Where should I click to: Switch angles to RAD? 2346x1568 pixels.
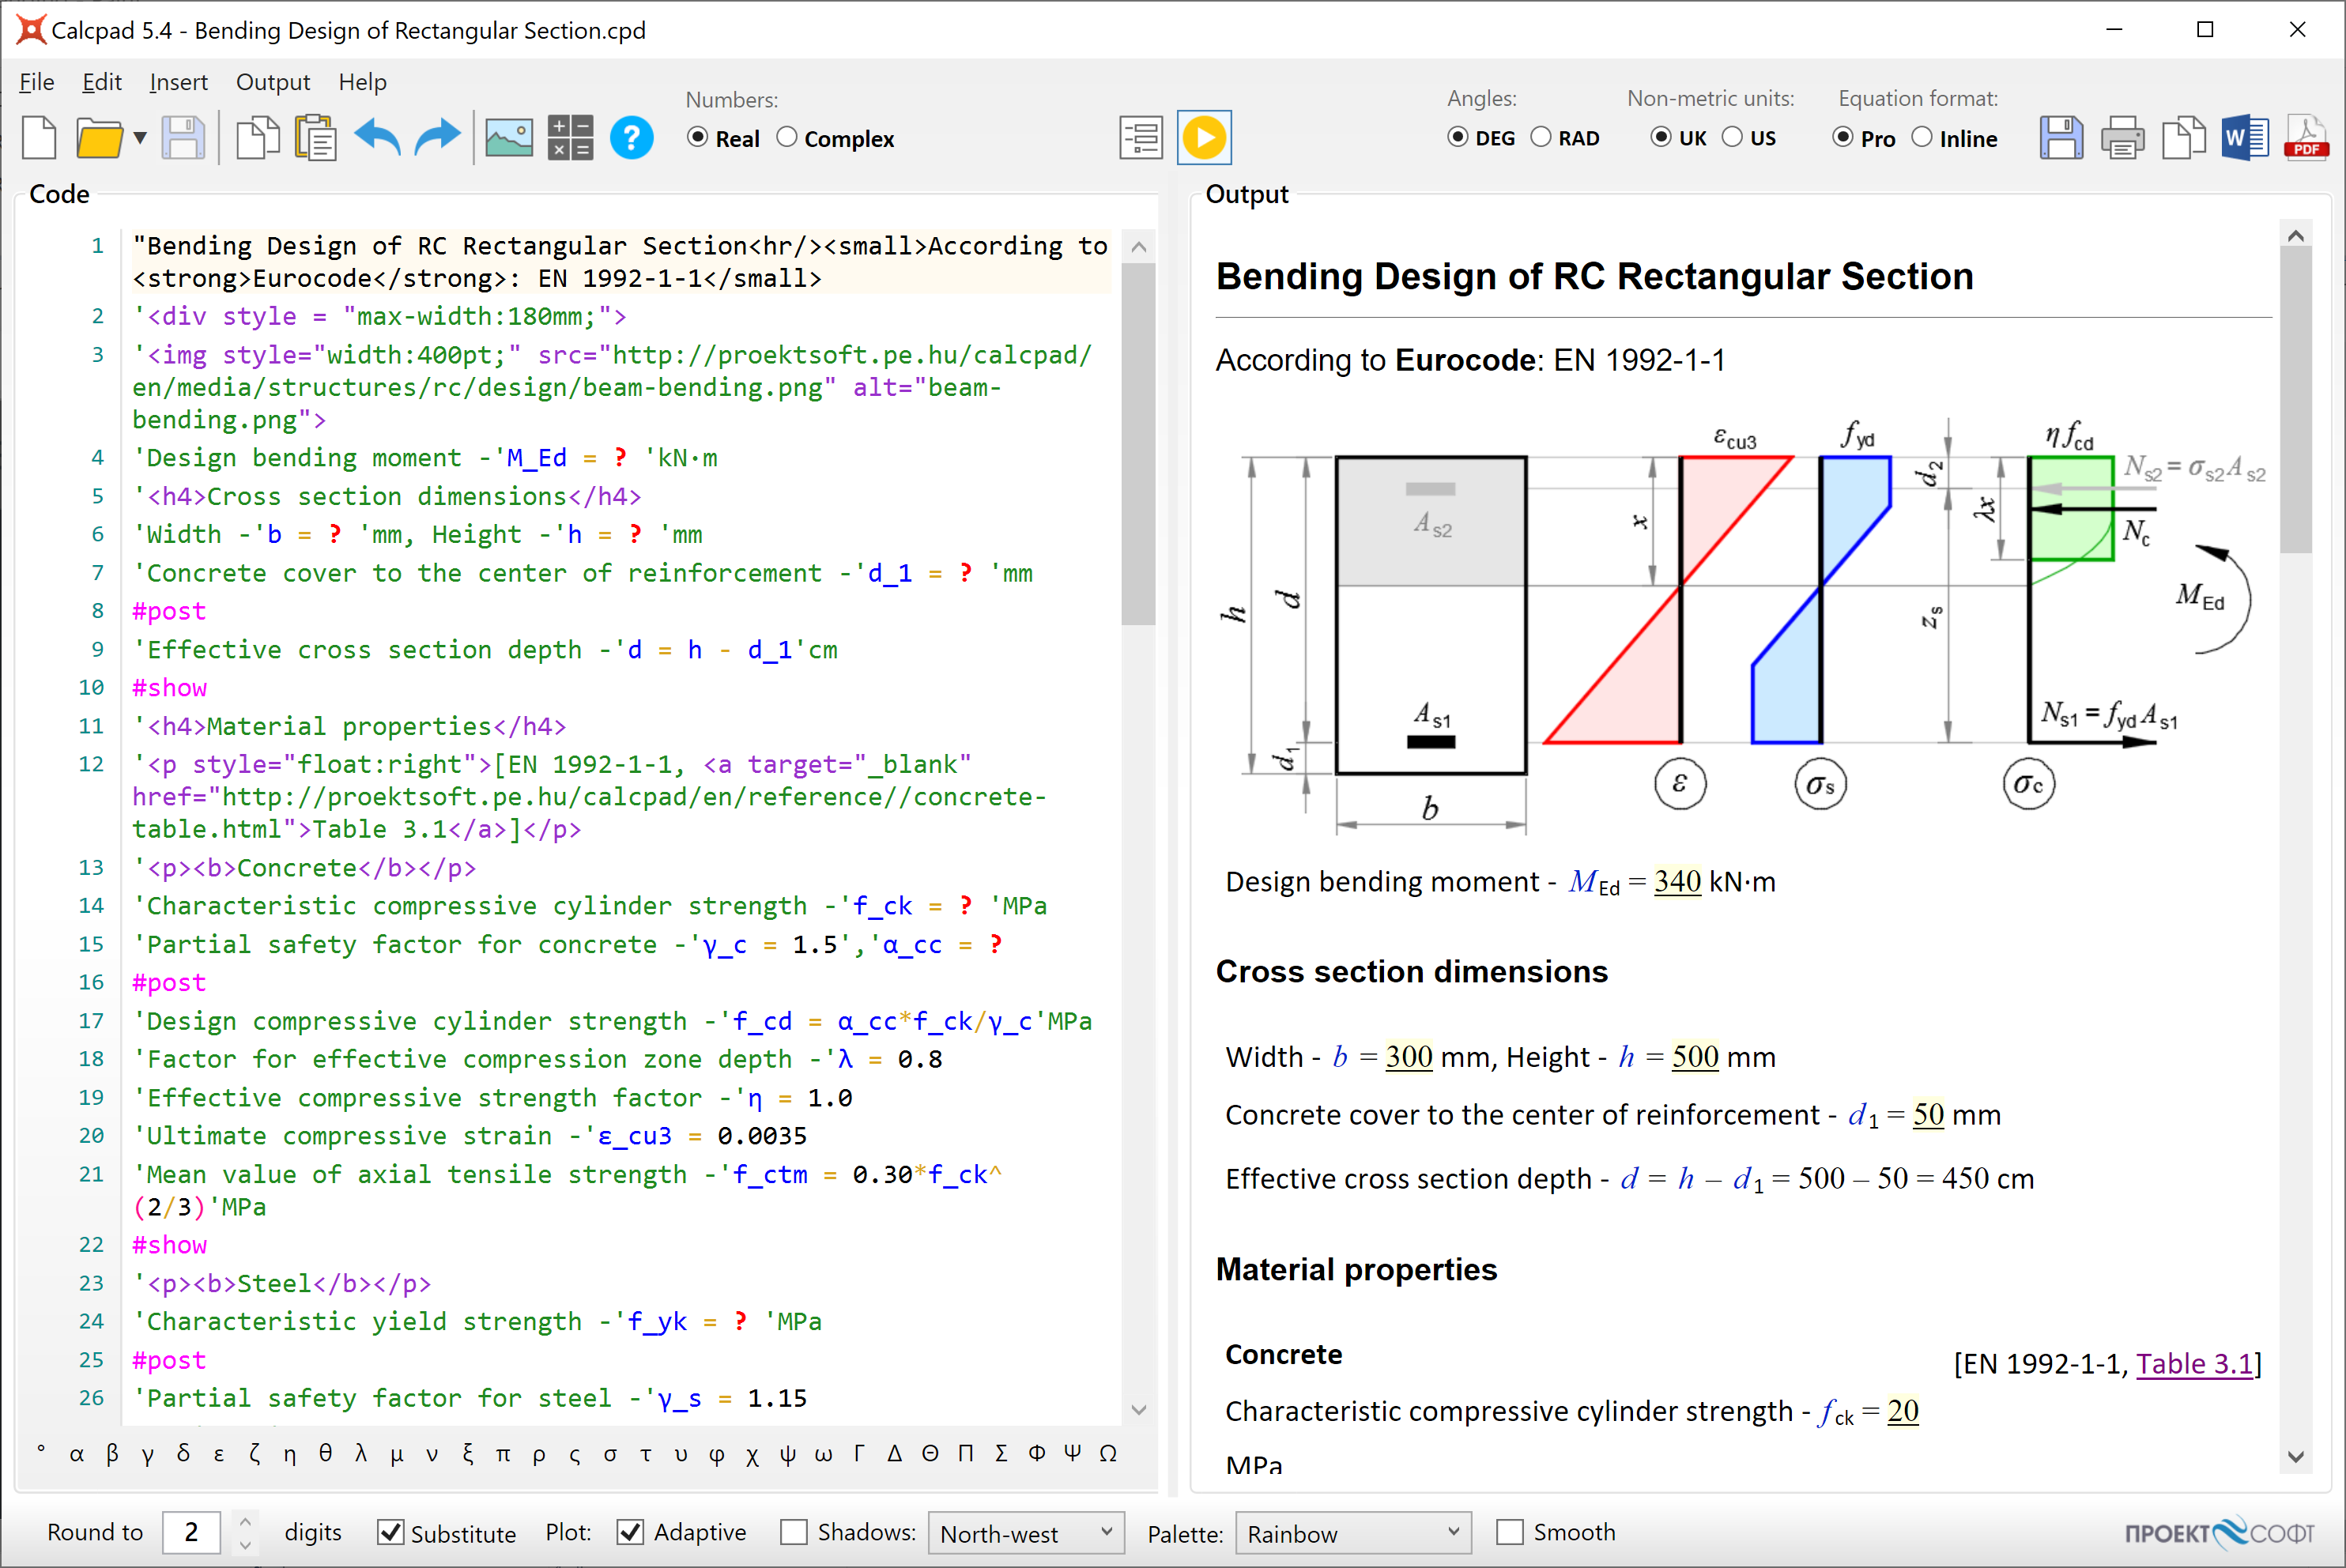pos(1541,138)
